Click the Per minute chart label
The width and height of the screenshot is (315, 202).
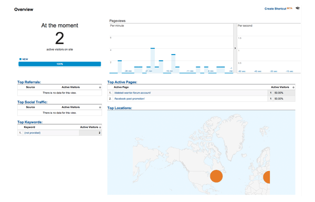[x=117, y=26]
